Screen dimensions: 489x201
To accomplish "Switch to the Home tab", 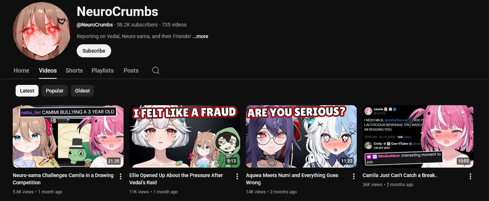I will coord(21,70).
